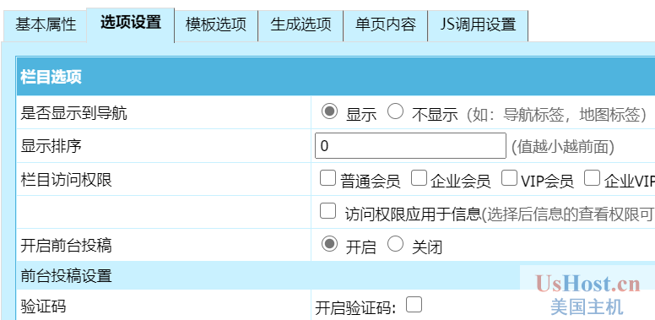655x320 pixels.
Task: Select 不显示 radio for navigation display
Action: coord(395,111)
